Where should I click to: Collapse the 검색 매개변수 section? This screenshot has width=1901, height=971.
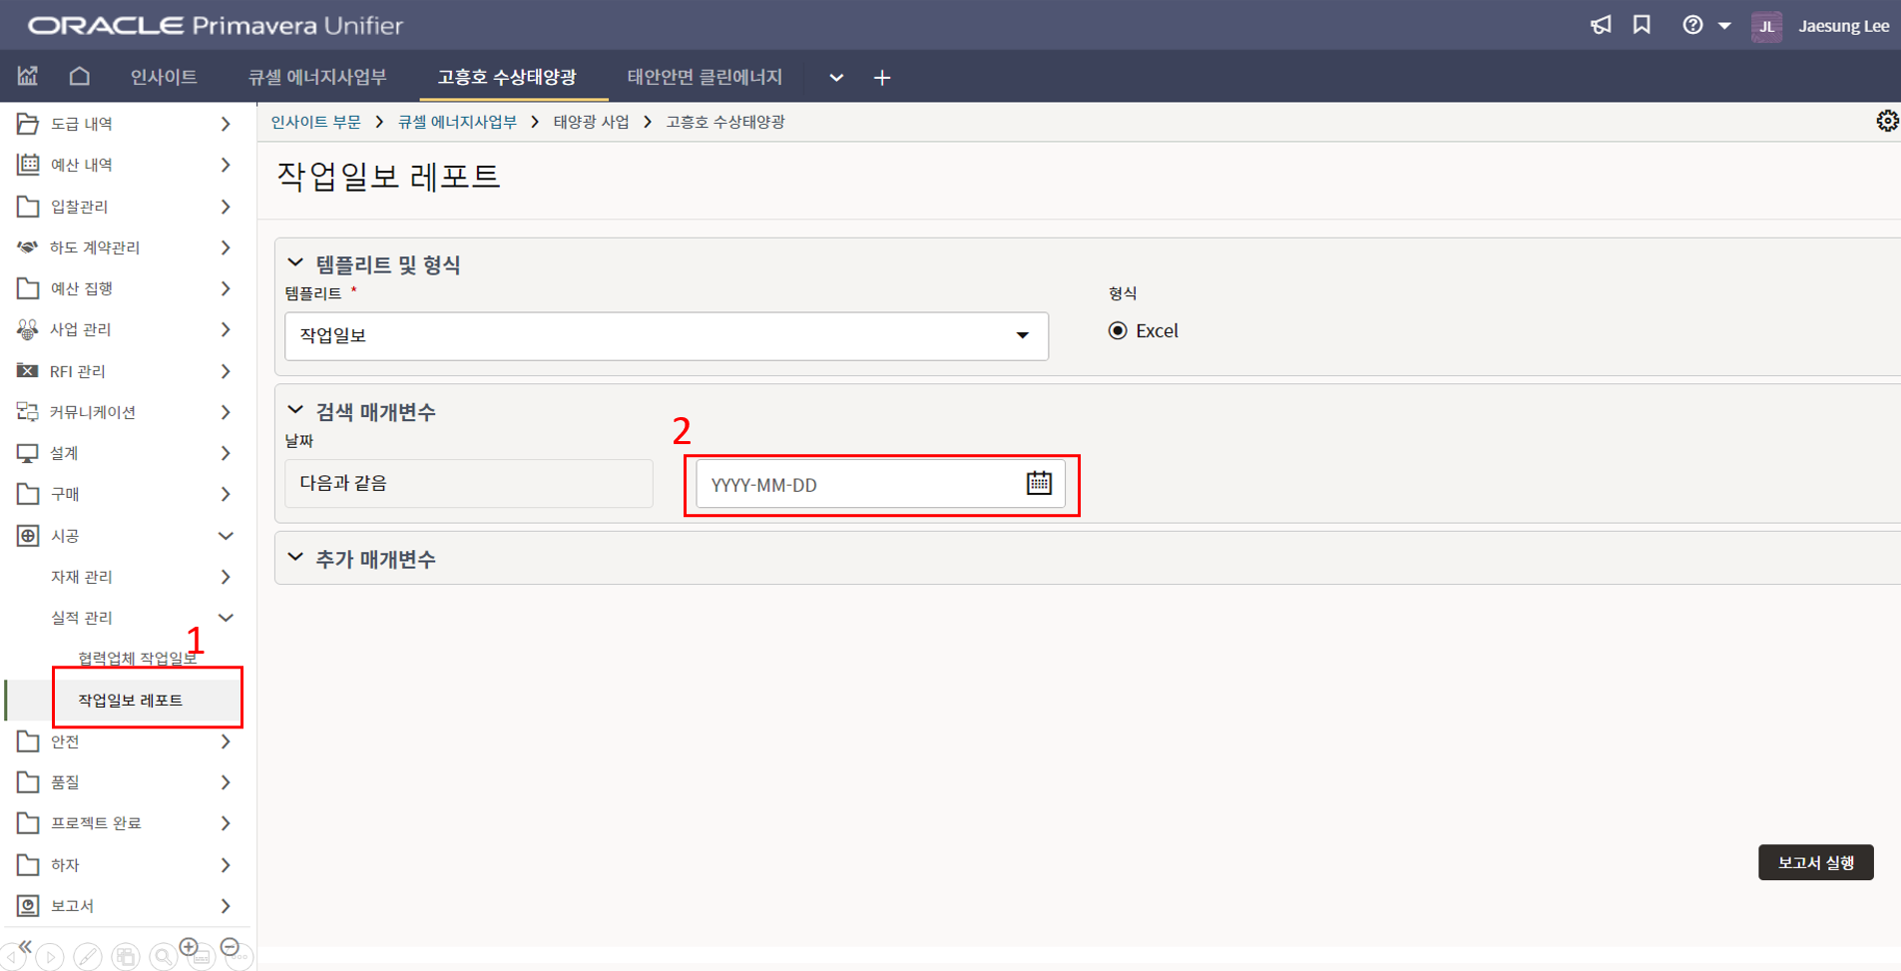click(x=295, y=411)
